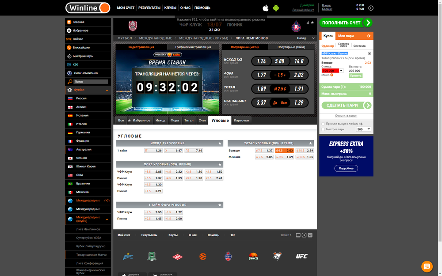
Task: Collapse Международные (клубы) sidebar section
Action: point(107,219)
